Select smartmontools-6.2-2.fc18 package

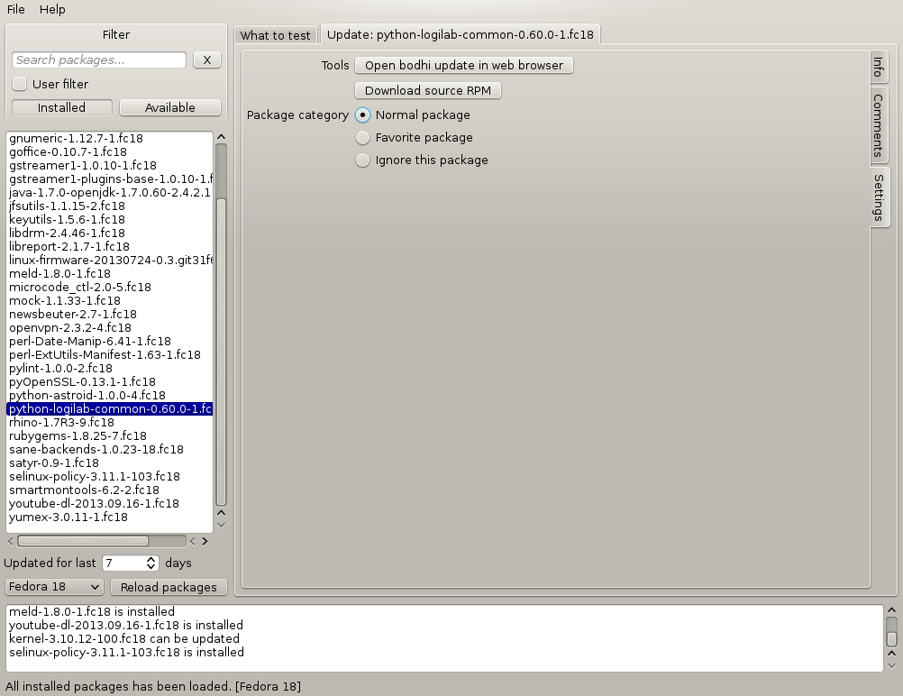[109, 490]
